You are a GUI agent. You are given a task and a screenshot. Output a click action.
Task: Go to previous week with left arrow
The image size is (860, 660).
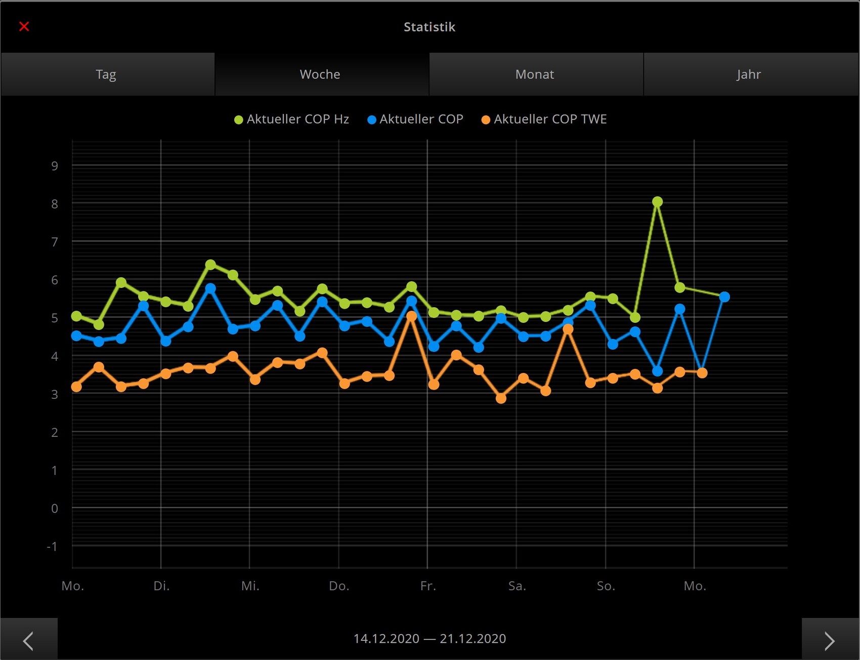click(x=28, y=640)
